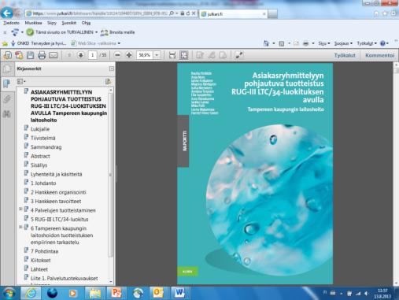Expand the 4 Palvelujen tuotteistaminen bookmark
Screen dimensions: 399x300
coord(20,209)
